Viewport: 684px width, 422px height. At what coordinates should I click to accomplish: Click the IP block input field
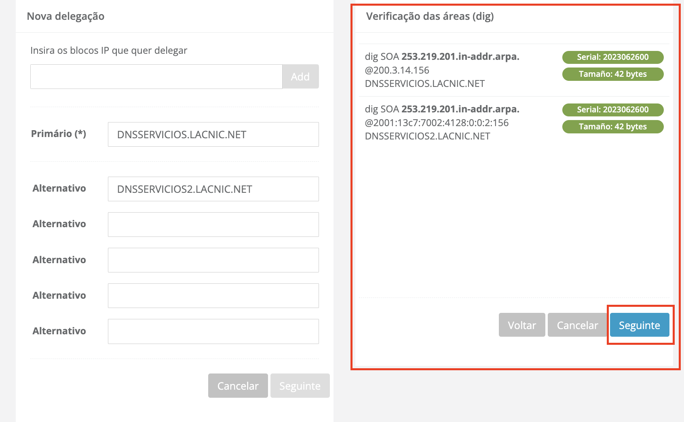(x=156, y=76)
